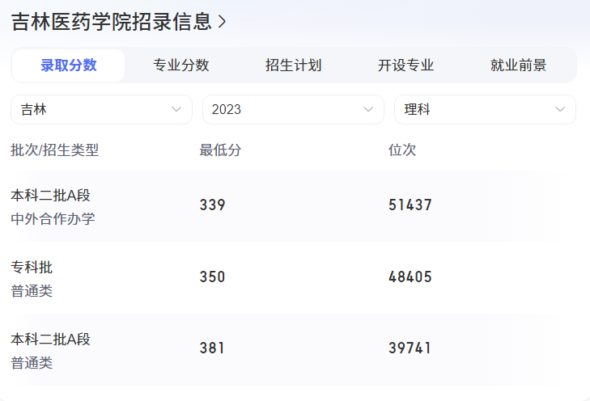Click the rank value 39741
Screen dimensions: 590x401
[x=410, y=348]
